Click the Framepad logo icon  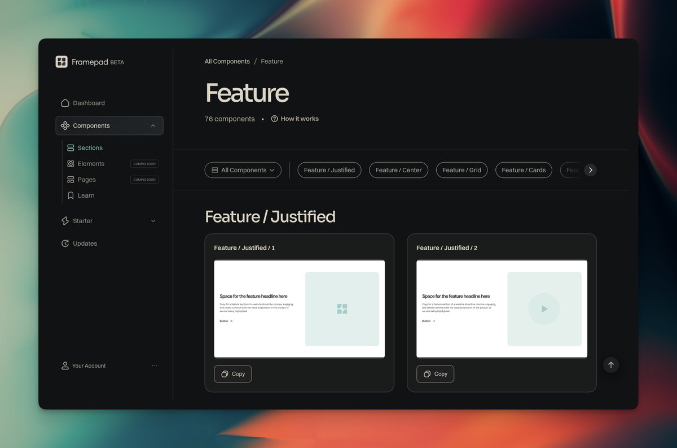(62, 62)
